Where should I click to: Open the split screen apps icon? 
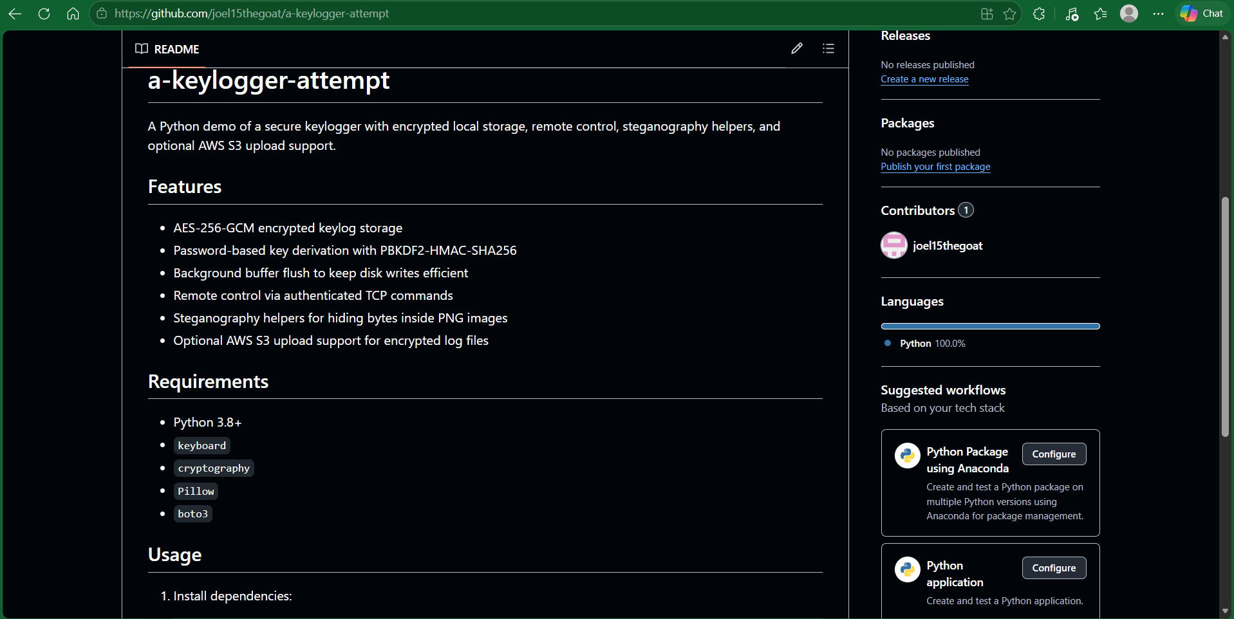(987, 14)
